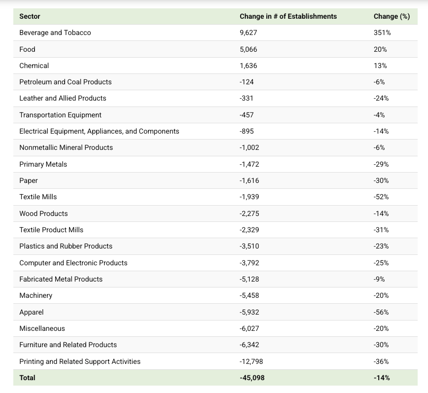Select the Apparel sector cell
Screen dimensions: 428x393
[32, 312]
